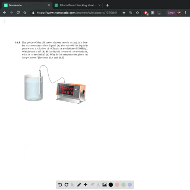The width and height of the screenshot is (190, 190).
Task: Click the pH meter problem image
Action: (x=55, y=84)
